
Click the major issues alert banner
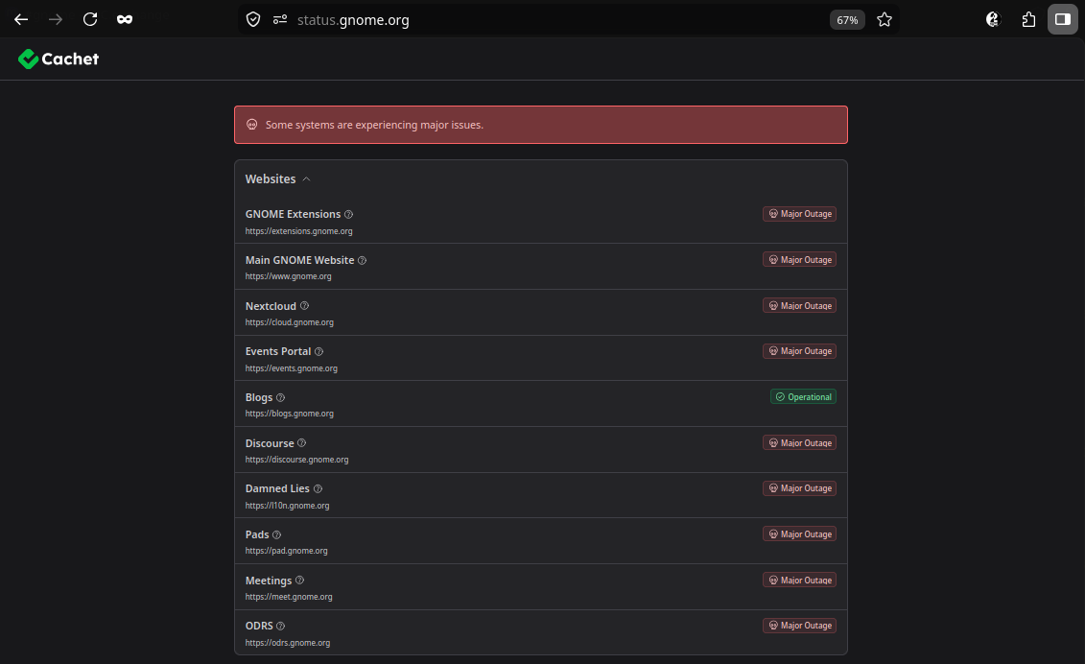(x=540, y=125)
